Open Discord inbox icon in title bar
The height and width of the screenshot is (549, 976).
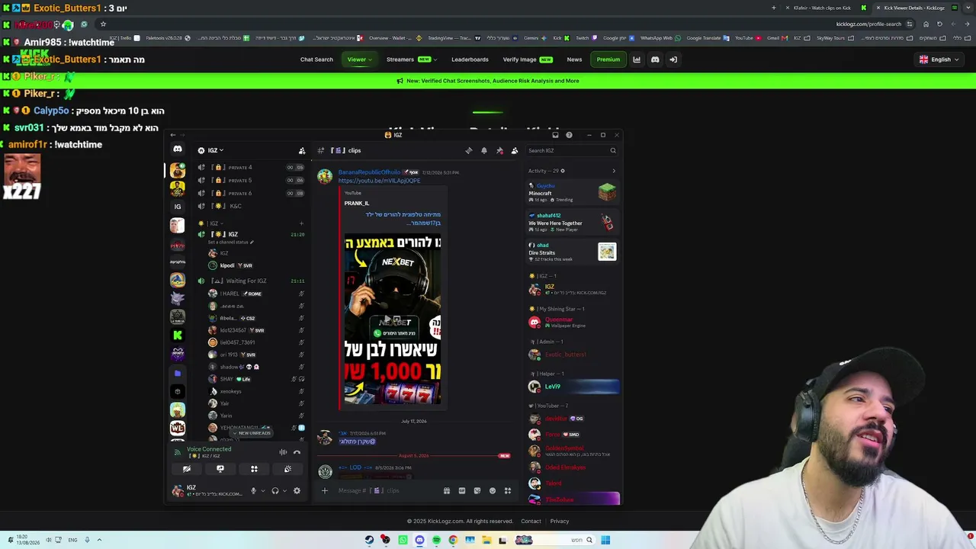(x=555, y=135)
